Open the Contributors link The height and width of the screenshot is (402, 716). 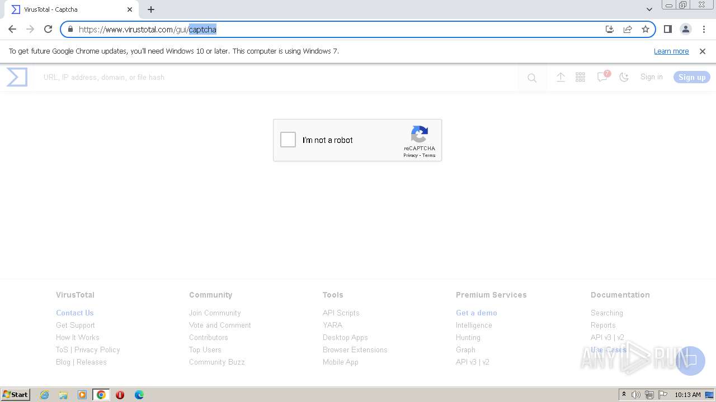pos(209,337)
